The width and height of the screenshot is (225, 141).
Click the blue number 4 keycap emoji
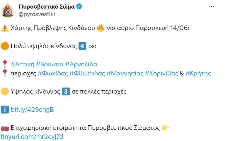click(82, 46)
